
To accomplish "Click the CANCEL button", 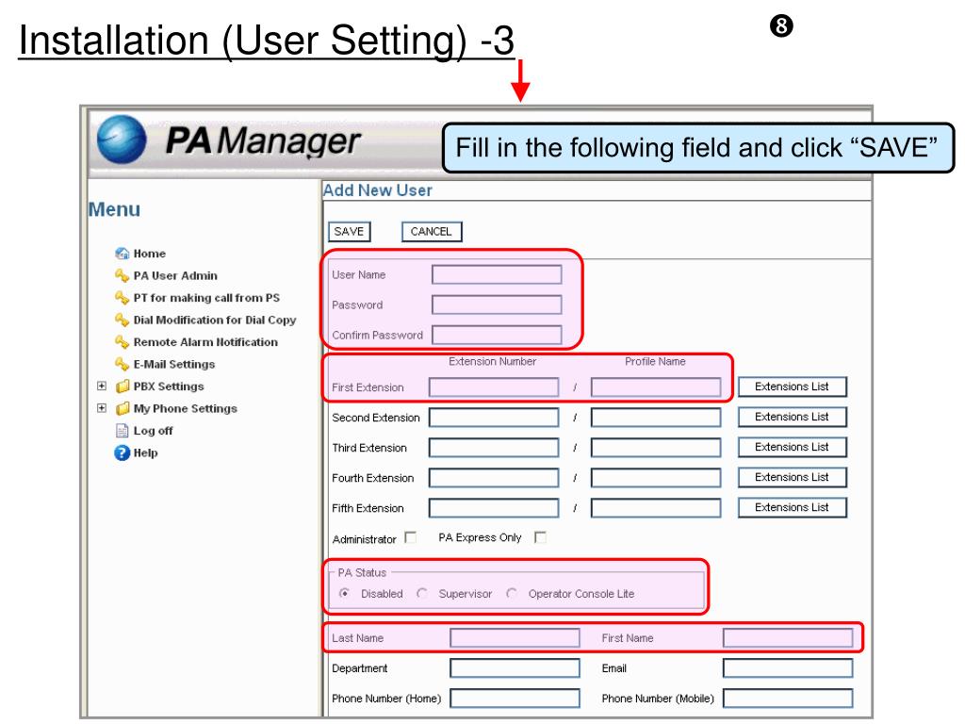I will click(x=432, y=232).
